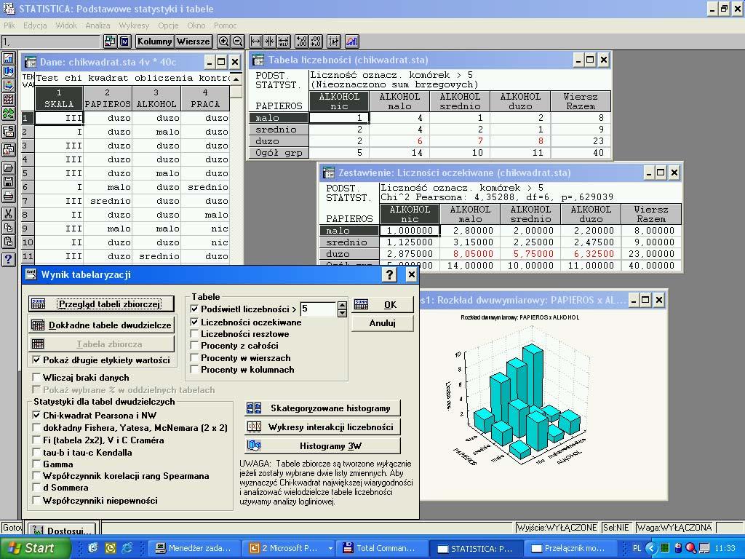Click the zoom in magnifier toolbar icon

(223, 41)
